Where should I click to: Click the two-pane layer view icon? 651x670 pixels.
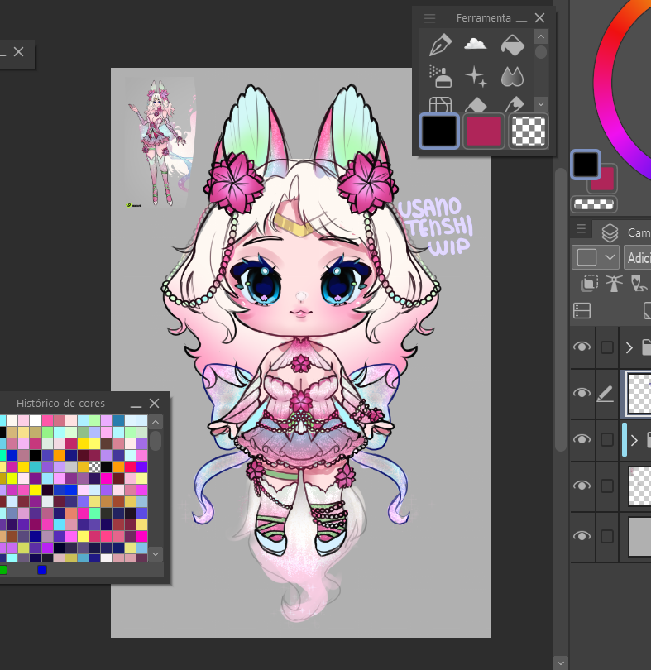point(582,311)
